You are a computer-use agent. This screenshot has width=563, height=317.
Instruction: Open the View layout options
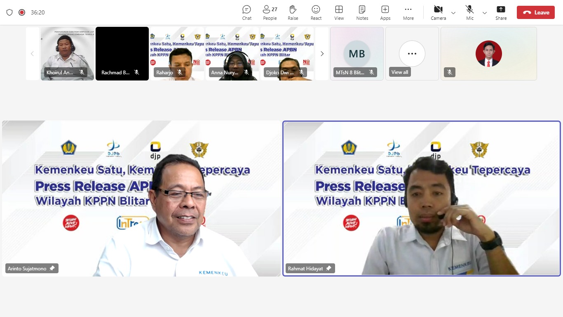339,12
